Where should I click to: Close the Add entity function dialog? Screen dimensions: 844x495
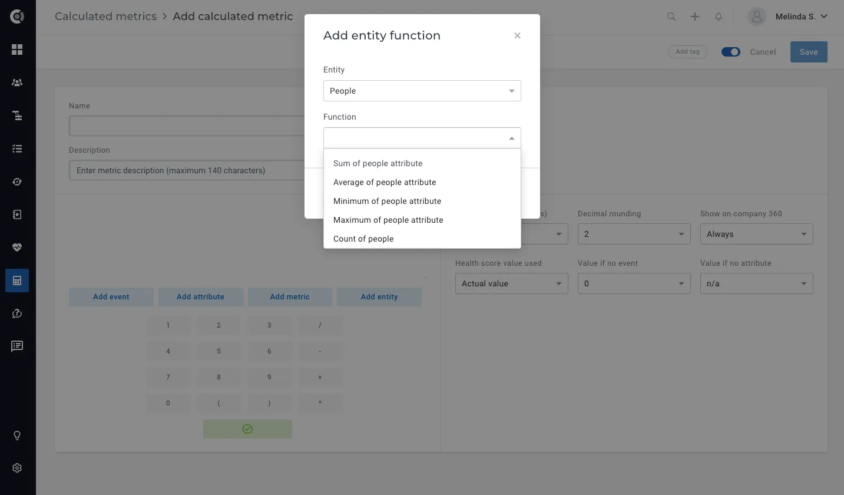click(517, 35)
